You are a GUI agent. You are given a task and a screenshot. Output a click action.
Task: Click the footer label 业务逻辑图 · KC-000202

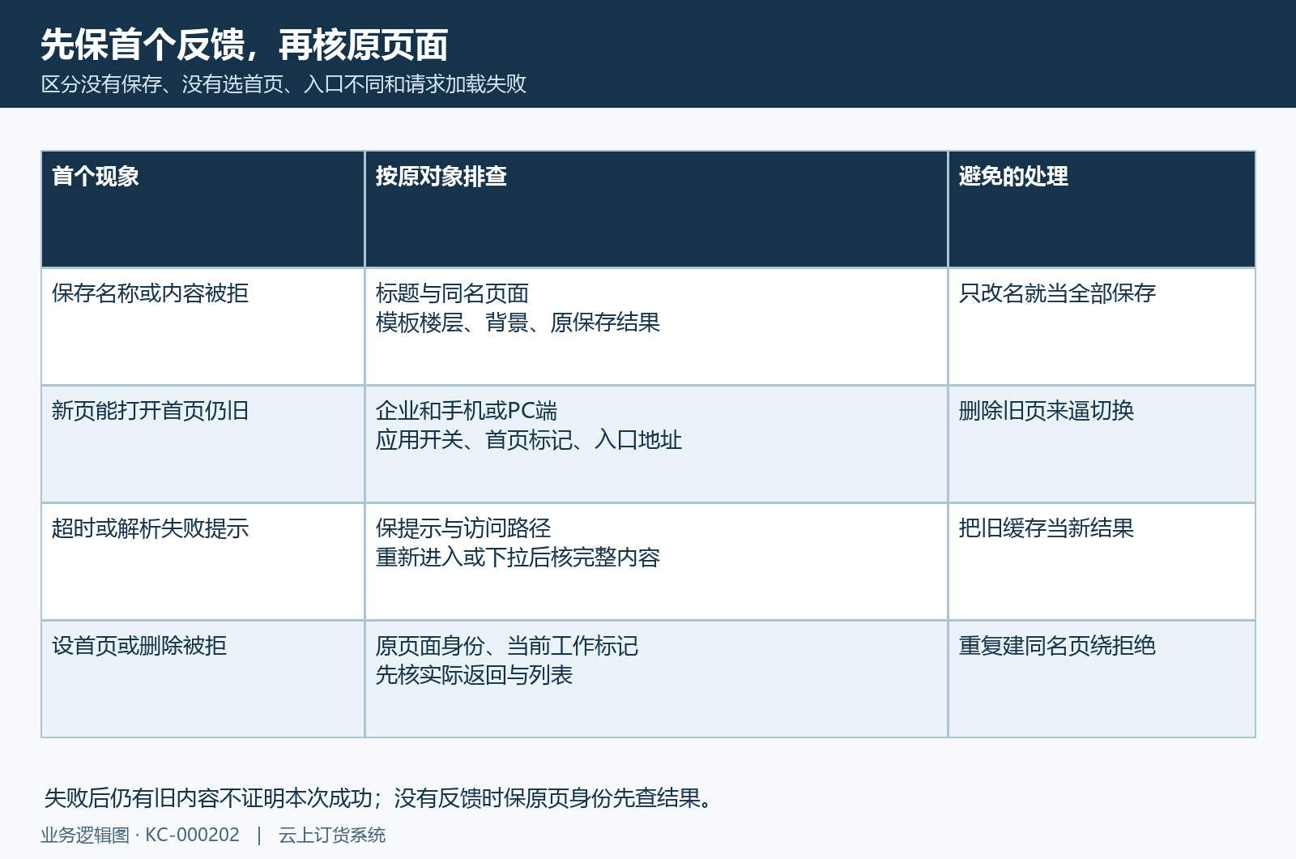140,835
